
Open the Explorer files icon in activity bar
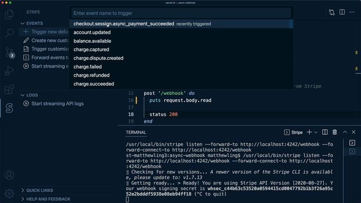[x=9, y=14]
